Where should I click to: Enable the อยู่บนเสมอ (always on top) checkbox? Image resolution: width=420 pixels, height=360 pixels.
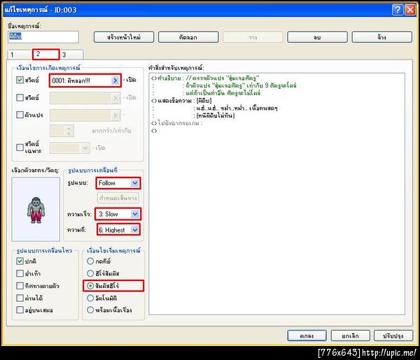(x=20, y=310)
